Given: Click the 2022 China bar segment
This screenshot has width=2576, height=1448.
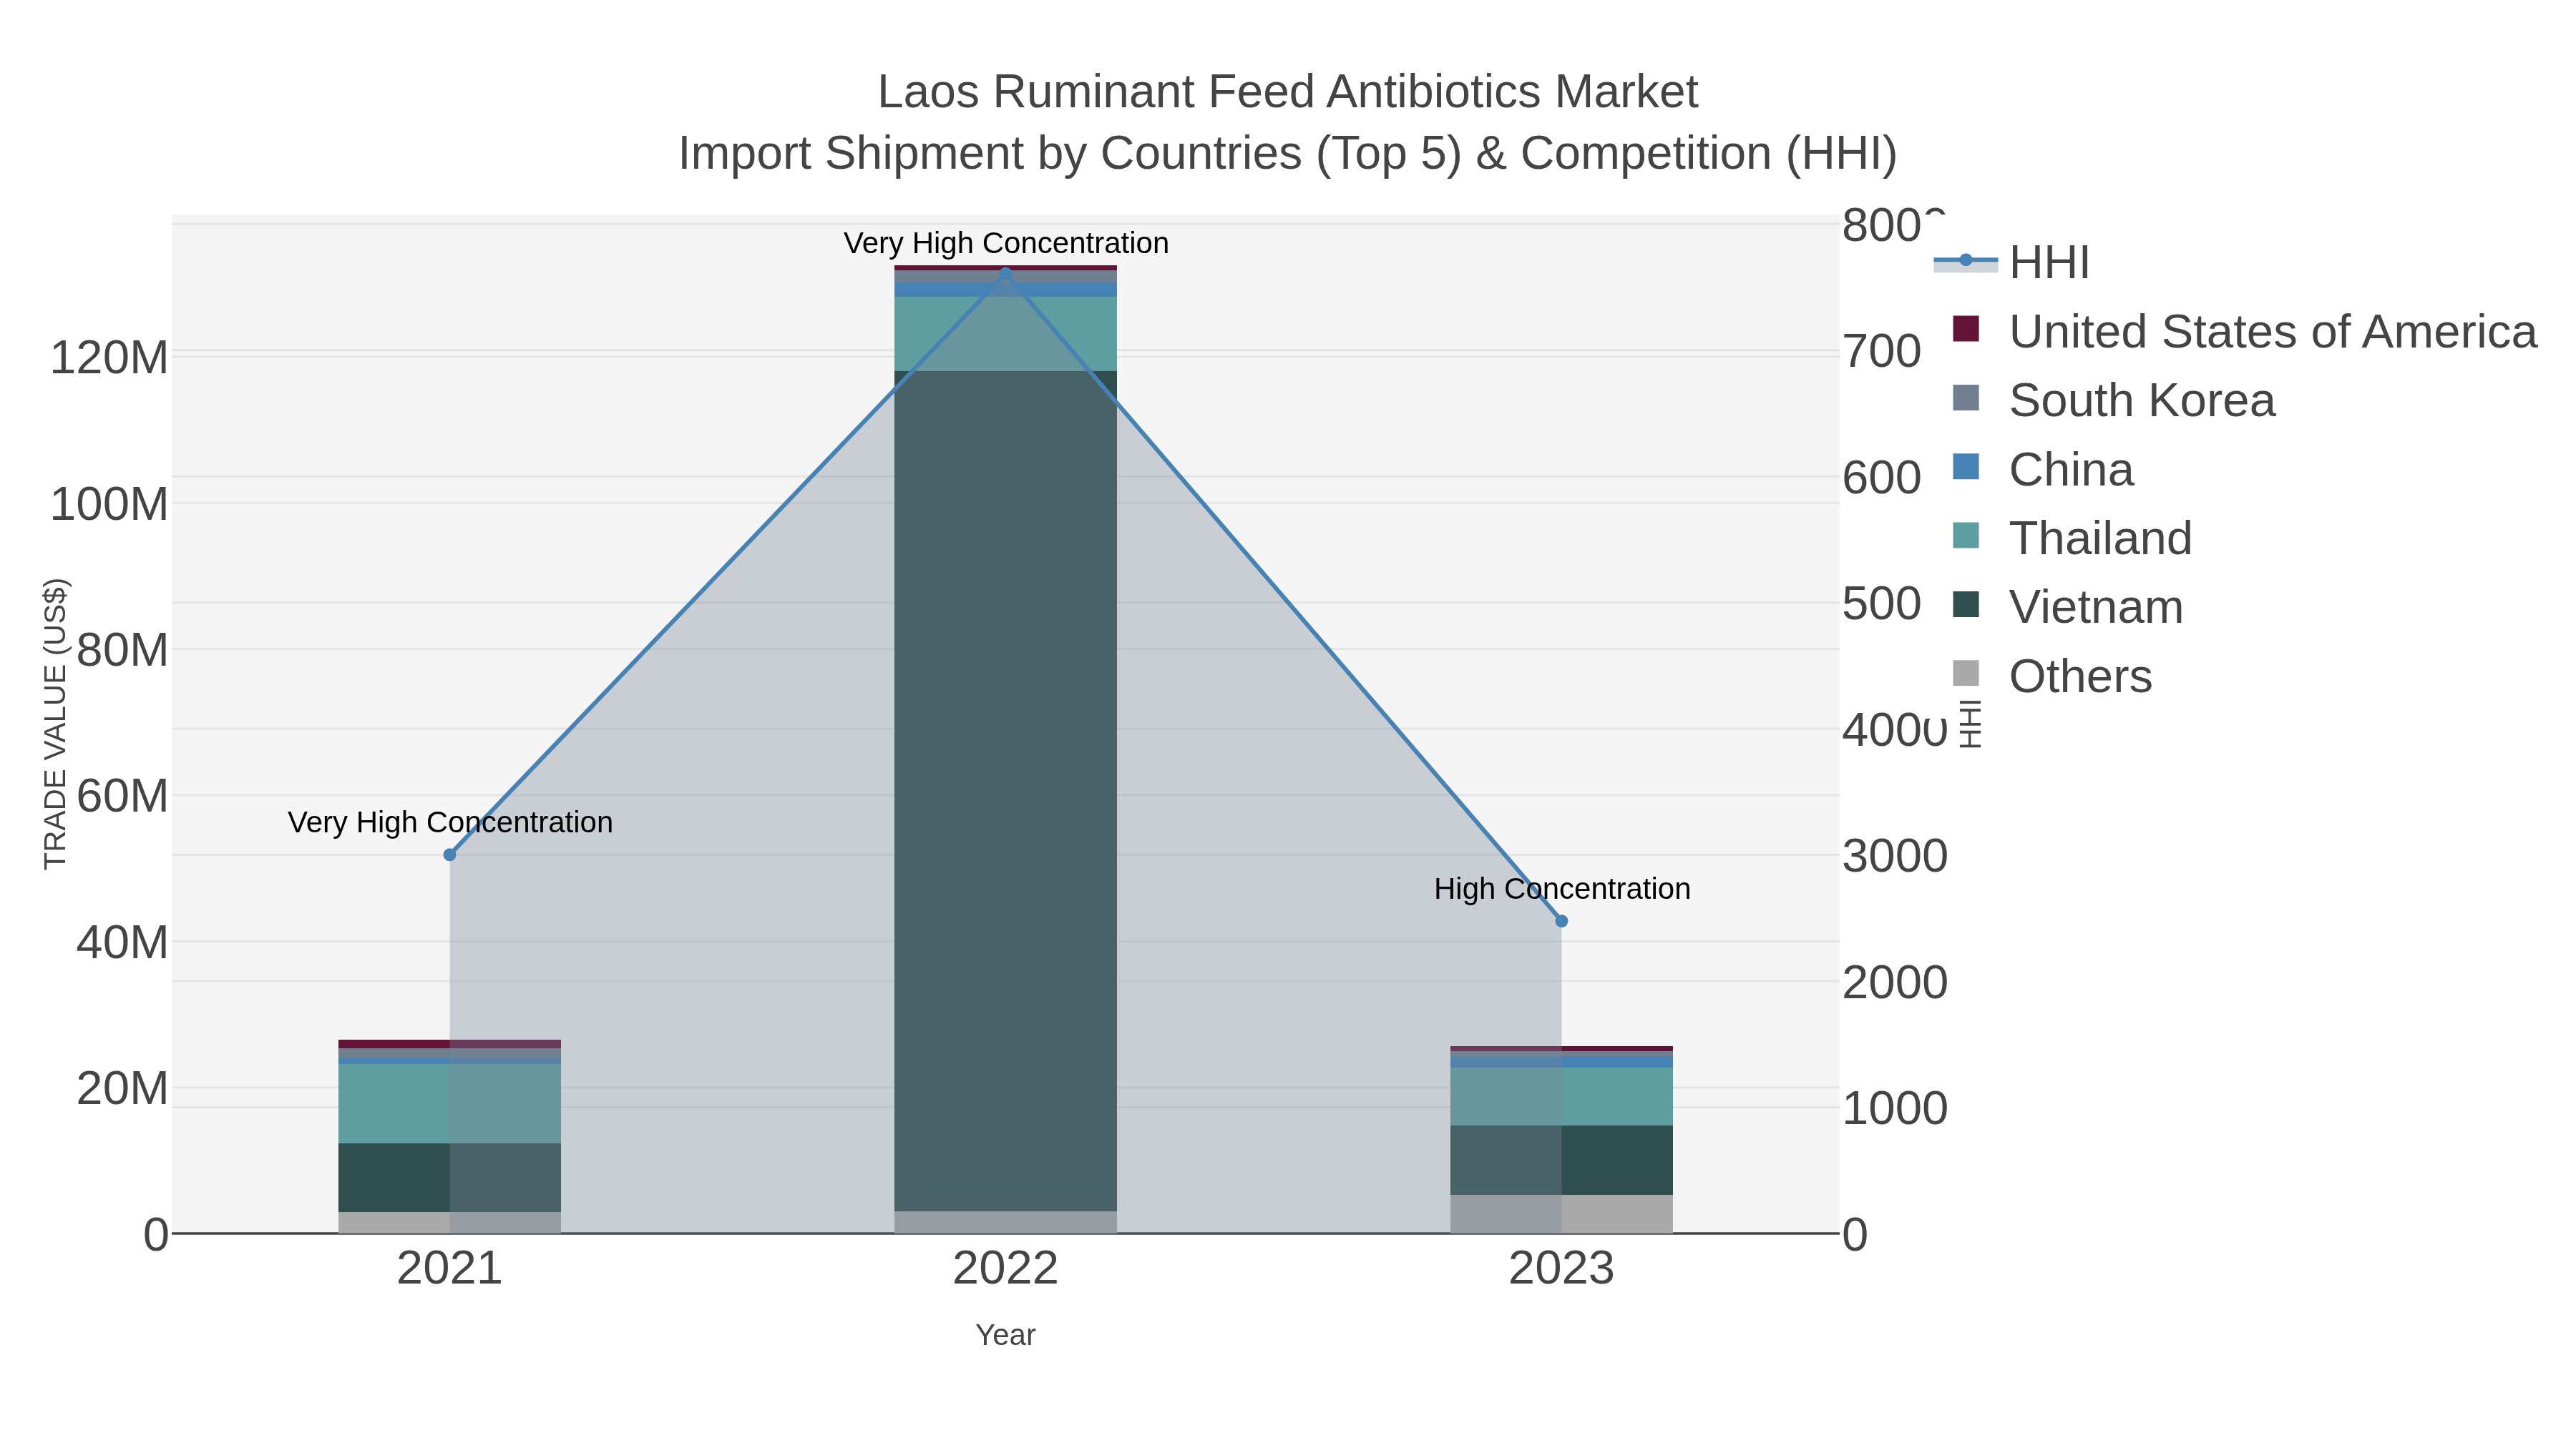Looking at the screenshot, I should (x=1006, y=290).
